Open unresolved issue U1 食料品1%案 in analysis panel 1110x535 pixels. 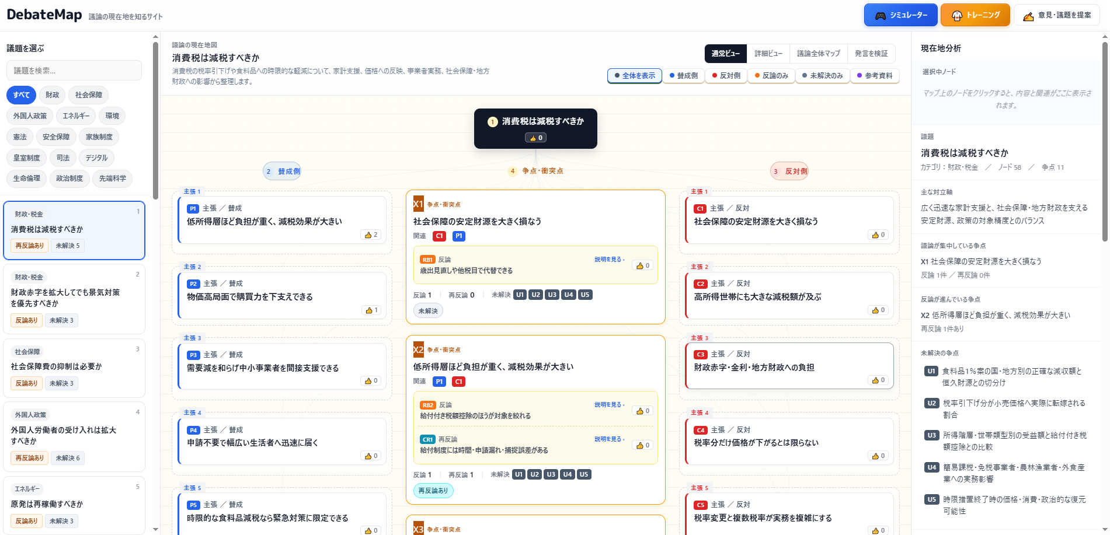tap(1005, 377)
